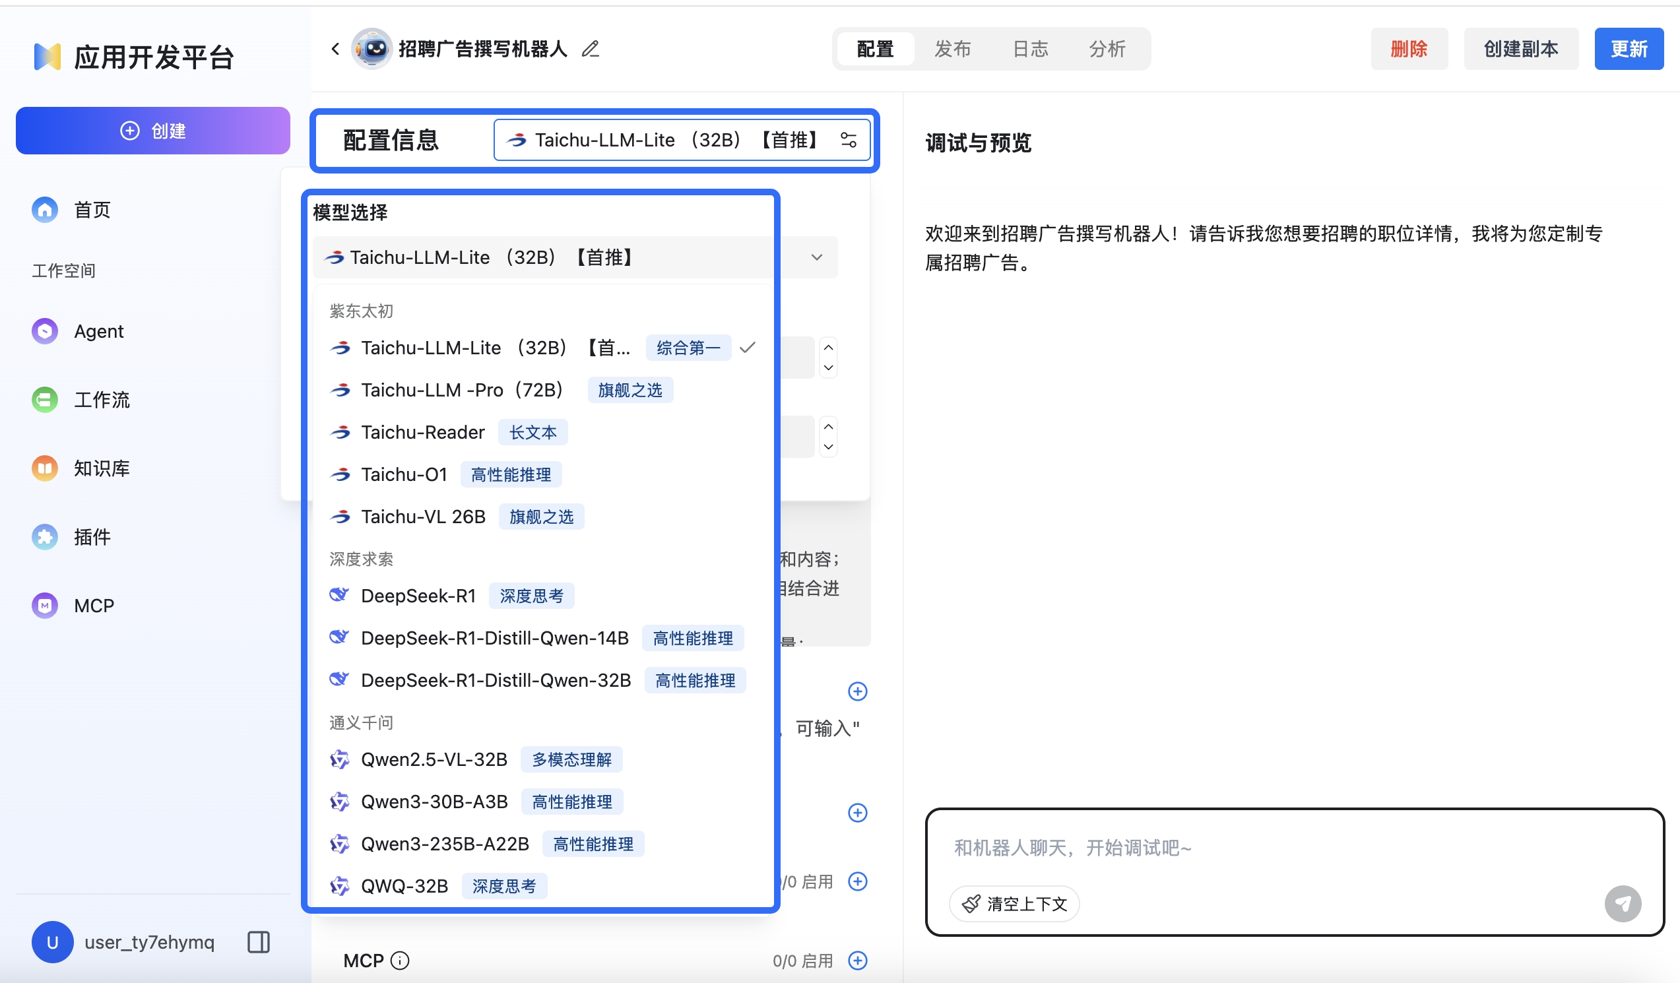Toggle the sidebar collapse panel icon
Image resolution: width=1680 pixels, height=983 pixels.
click(258, 941)
